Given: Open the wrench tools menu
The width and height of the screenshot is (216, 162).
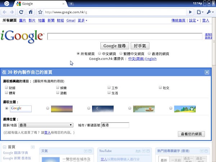Looking at the screenshot, I should pos(210,12).
